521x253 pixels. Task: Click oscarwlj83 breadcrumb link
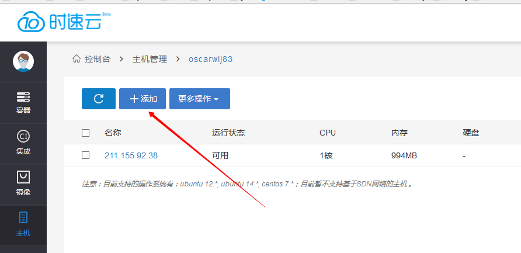click(211, 59)
